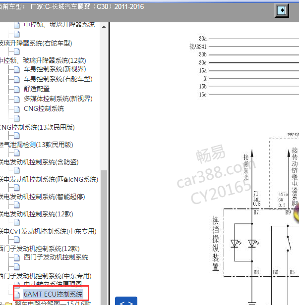Click 联电CvT发动机控制系统(中东专用) row
299x305 pixels.
[48, 232]
